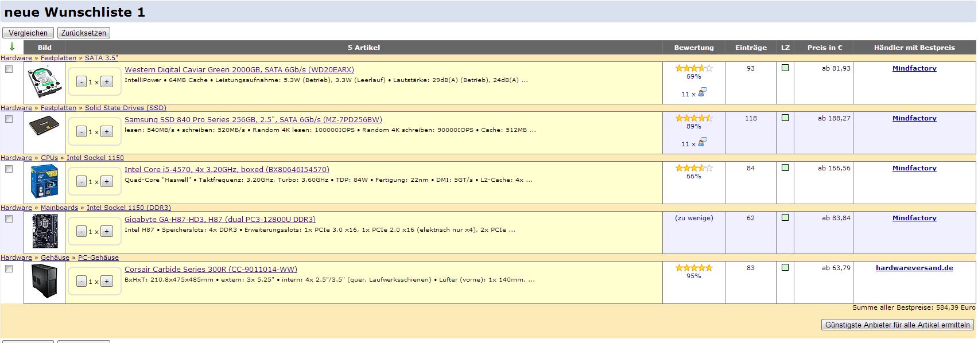This screenshot has width=978, height=343.
Task: Tick the checkbox for Gigabyte GA-H87-HD3
Action: coord(9,219)
